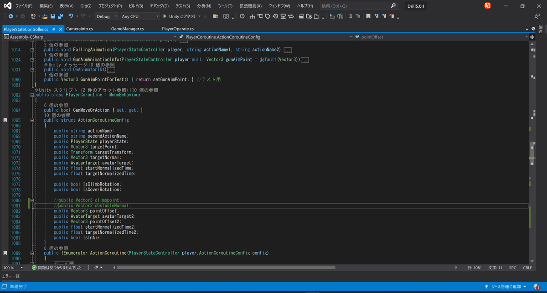Open the Debug configuration dropdown

[106, 16]
